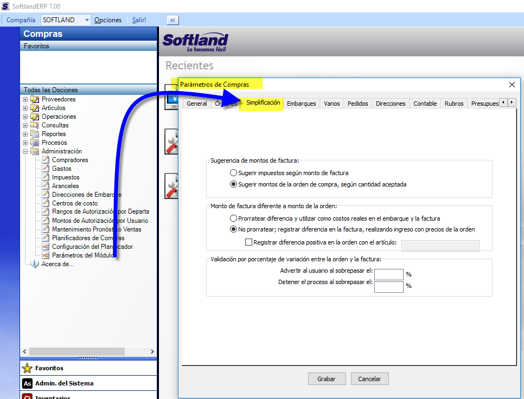Click the Proveedores folder icon in tree
The image size is (524, 399).
click(35, 99)
